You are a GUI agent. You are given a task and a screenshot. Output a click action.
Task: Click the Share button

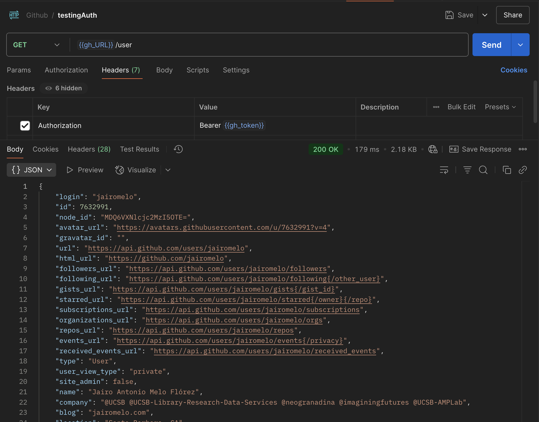(x=513, y=15)
